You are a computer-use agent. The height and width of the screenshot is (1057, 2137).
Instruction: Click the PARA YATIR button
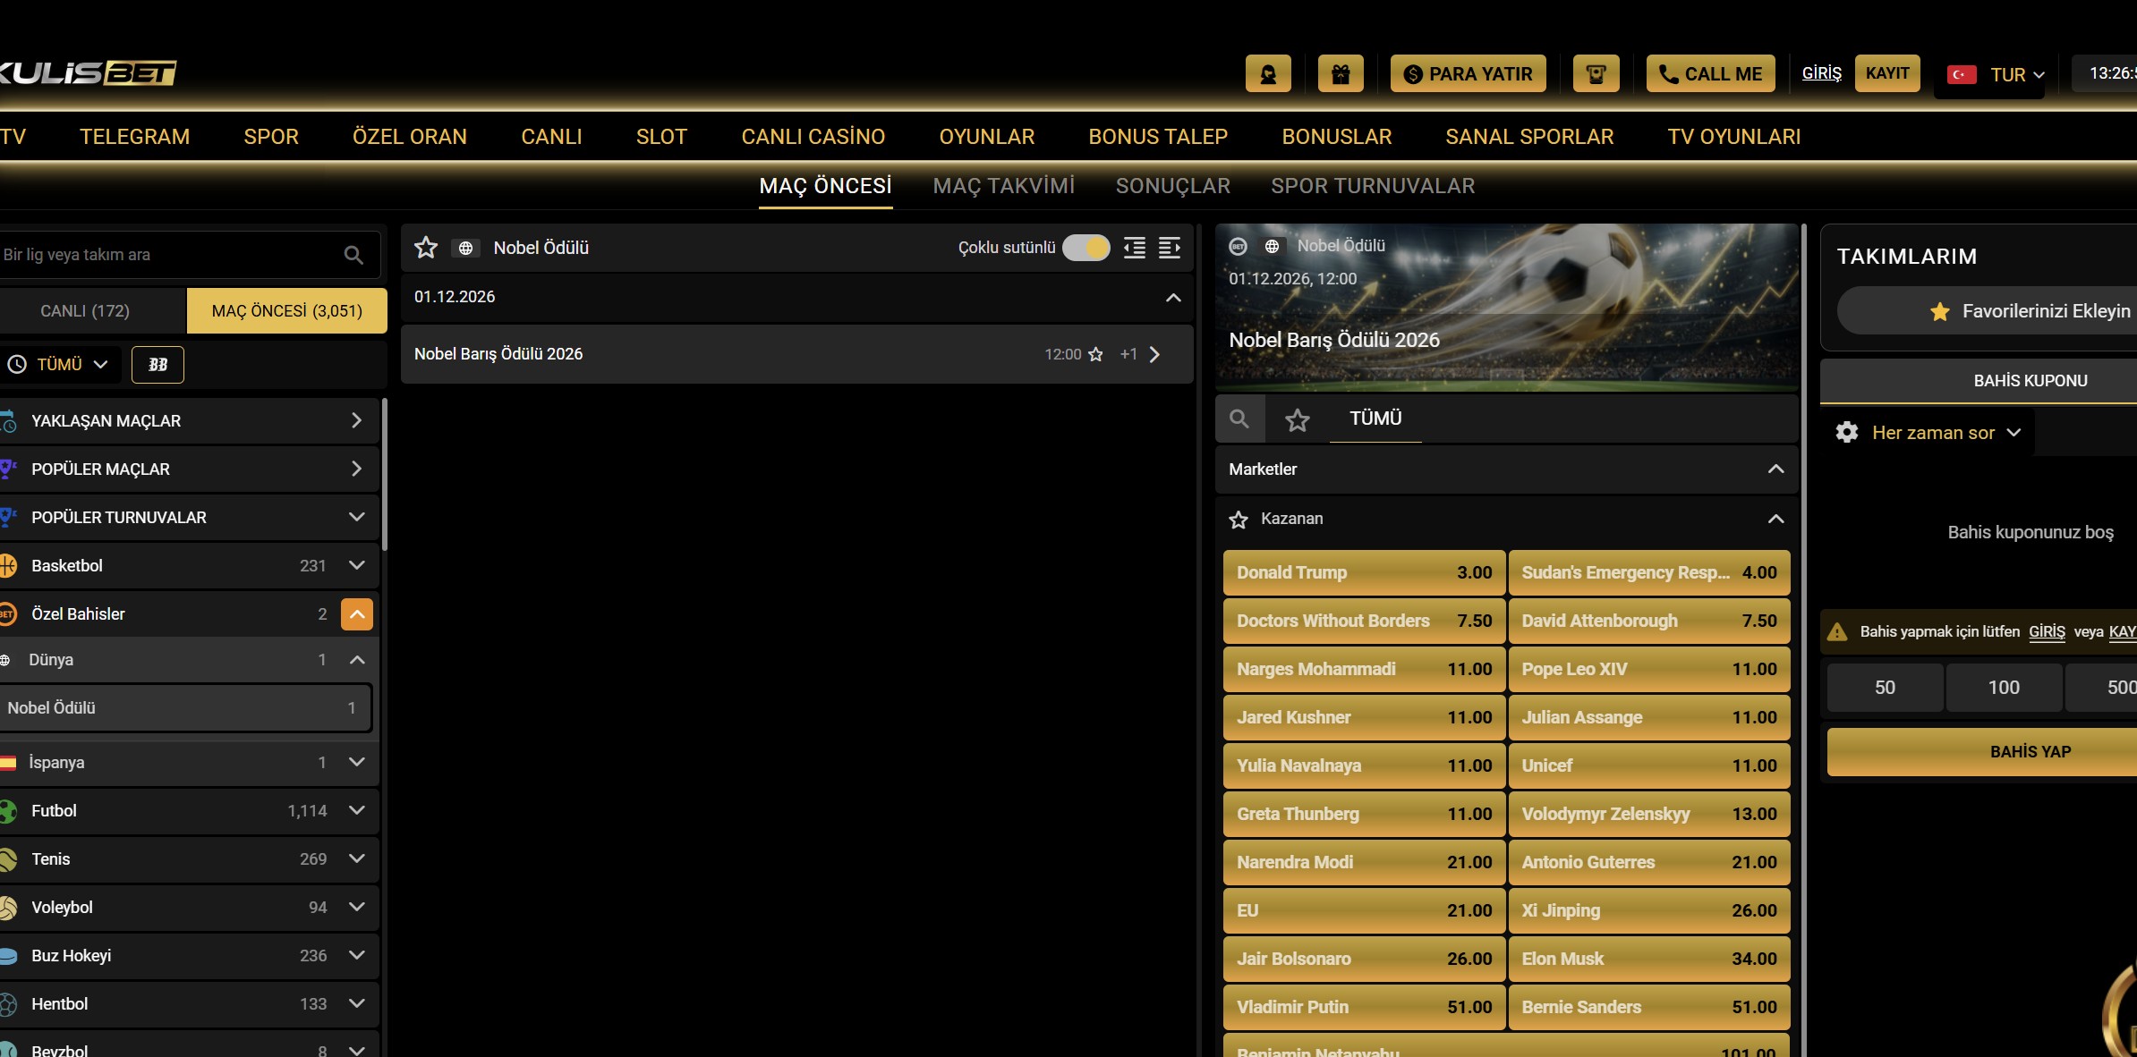1468,74
